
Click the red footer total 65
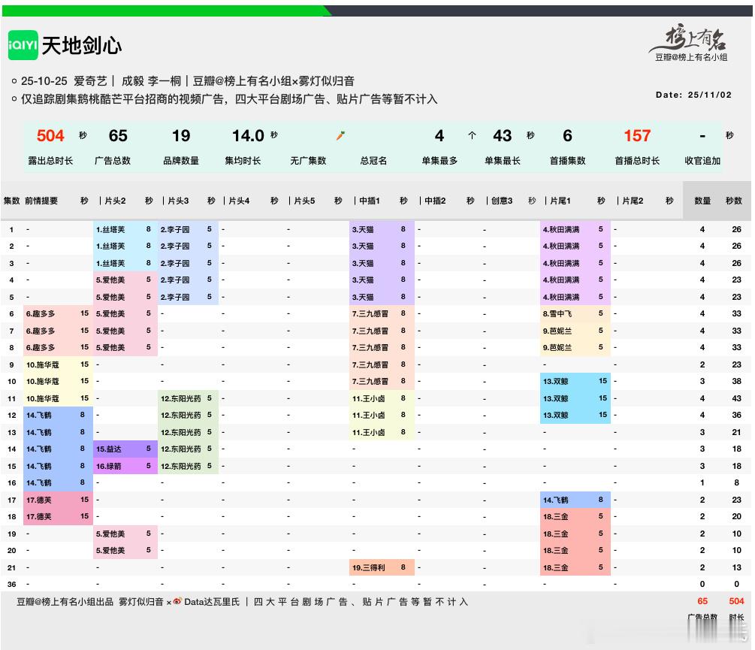702,601
